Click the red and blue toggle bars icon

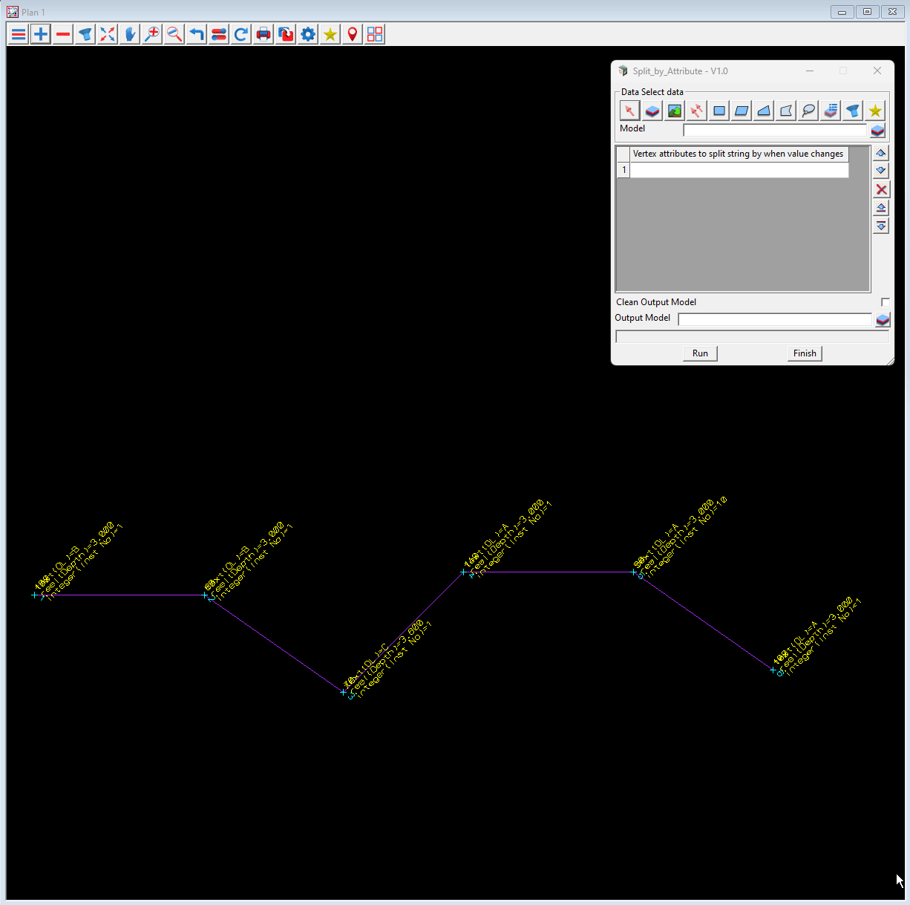(219, 34)
